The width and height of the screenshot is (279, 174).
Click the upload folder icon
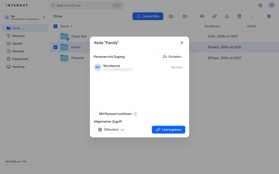[171, 16]
